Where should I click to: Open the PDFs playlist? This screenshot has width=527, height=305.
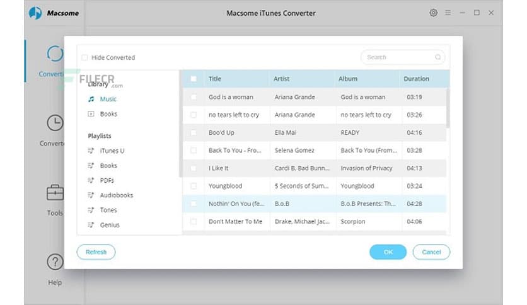pyautogui.click(x=107, y=180)
